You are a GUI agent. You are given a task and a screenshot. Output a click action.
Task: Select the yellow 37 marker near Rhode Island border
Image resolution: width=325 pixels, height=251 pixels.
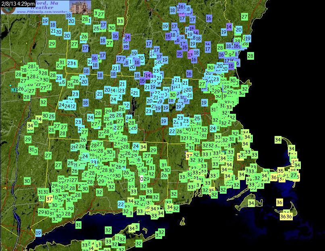189,155
